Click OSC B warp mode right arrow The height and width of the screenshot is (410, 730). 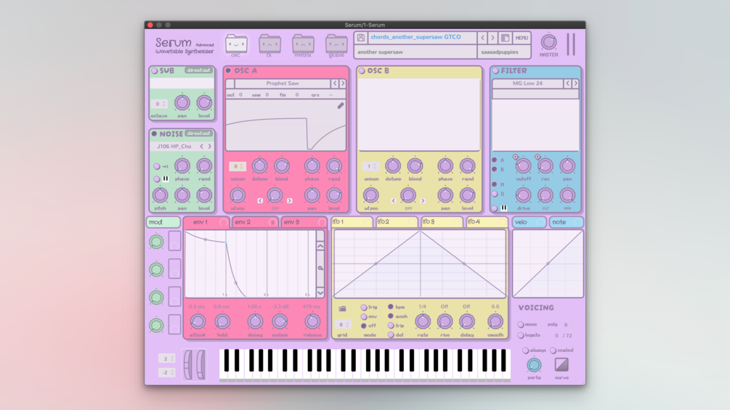click(x=423, y=201)
